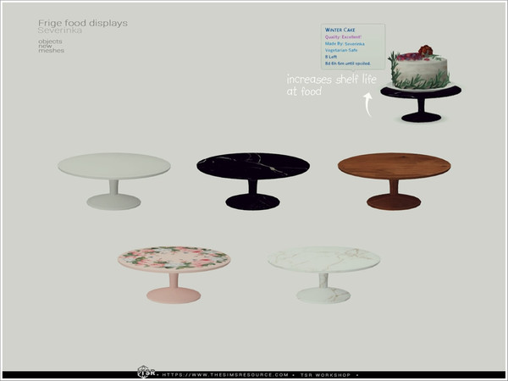The image size is (508, 381).
Task: Click '8 Left' tooltip line
Action: [x=331, y=57]
